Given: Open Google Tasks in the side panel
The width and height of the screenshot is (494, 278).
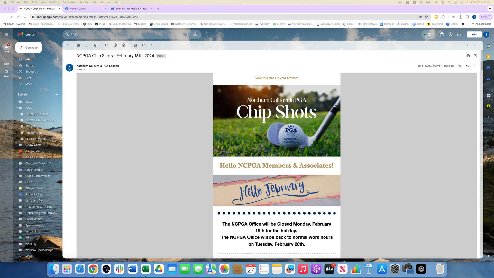Looking at the screenshot, I should (x=489, y=68).
